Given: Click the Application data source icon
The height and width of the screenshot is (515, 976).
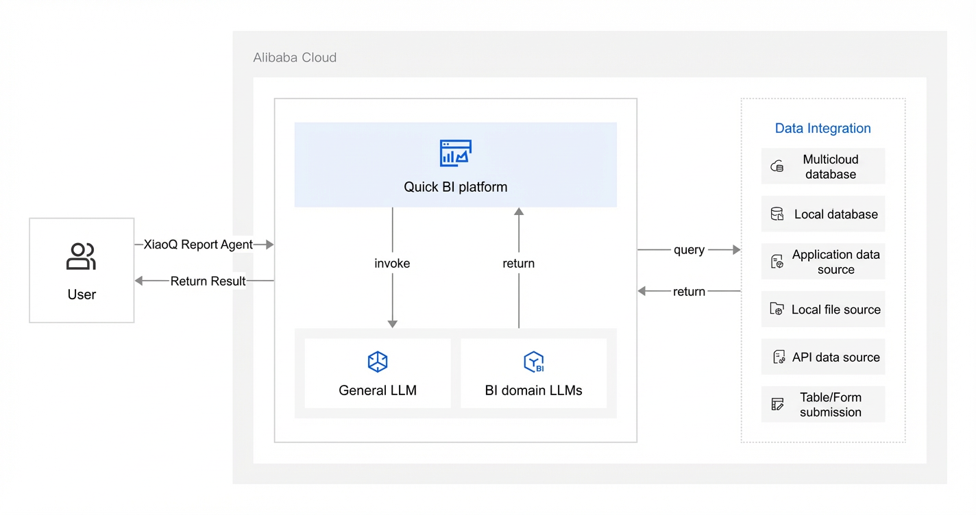Looking at the screenshot, I should [x=777, y=262].
